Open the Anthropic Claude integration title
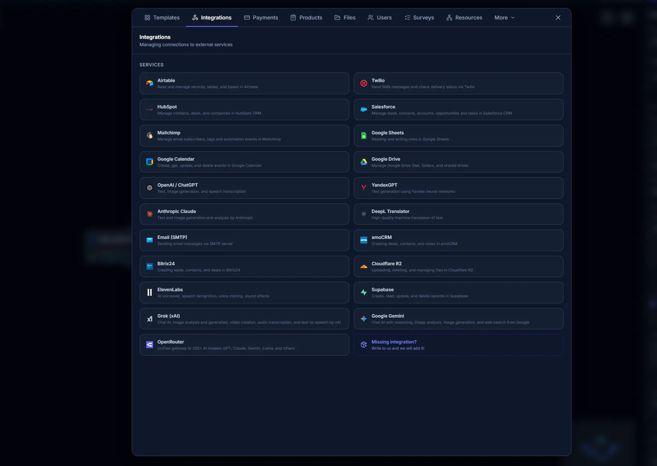 click(176, 211)
